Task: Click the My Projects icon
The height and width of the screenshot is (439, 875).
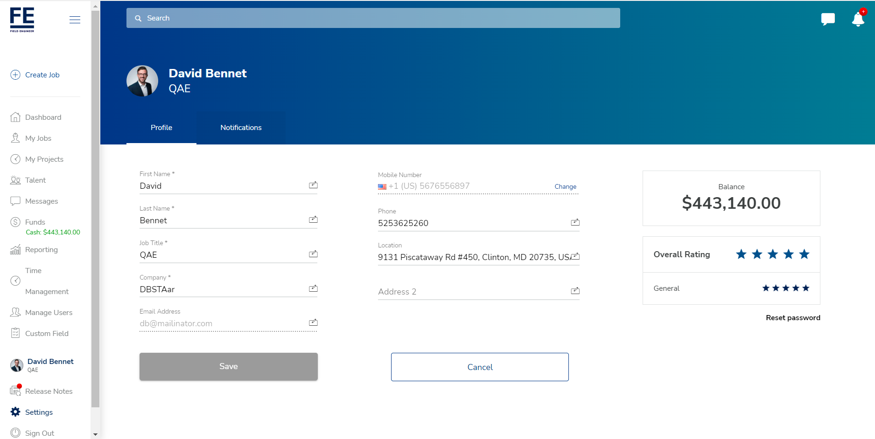Action: (x=15, y=159)
